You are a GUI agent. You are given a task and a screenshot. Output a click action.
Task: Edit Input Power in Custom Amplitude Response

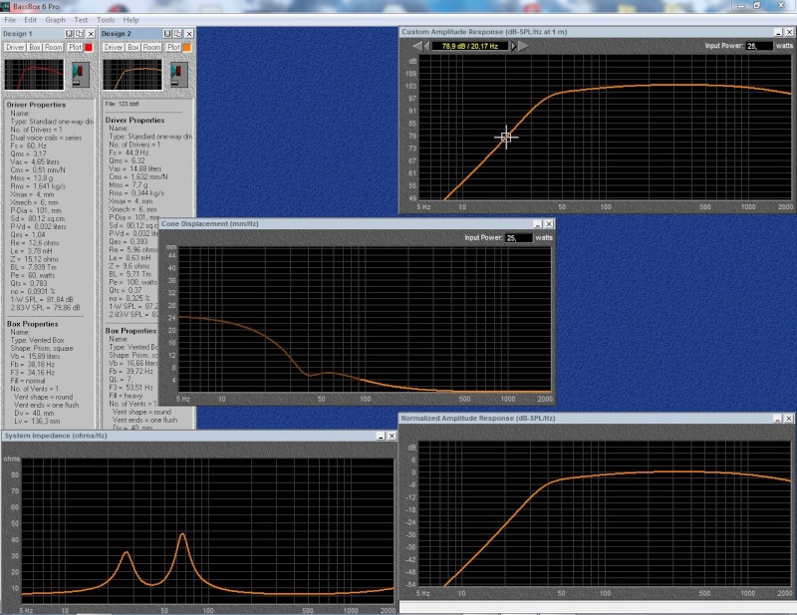[x=759, y=46]
